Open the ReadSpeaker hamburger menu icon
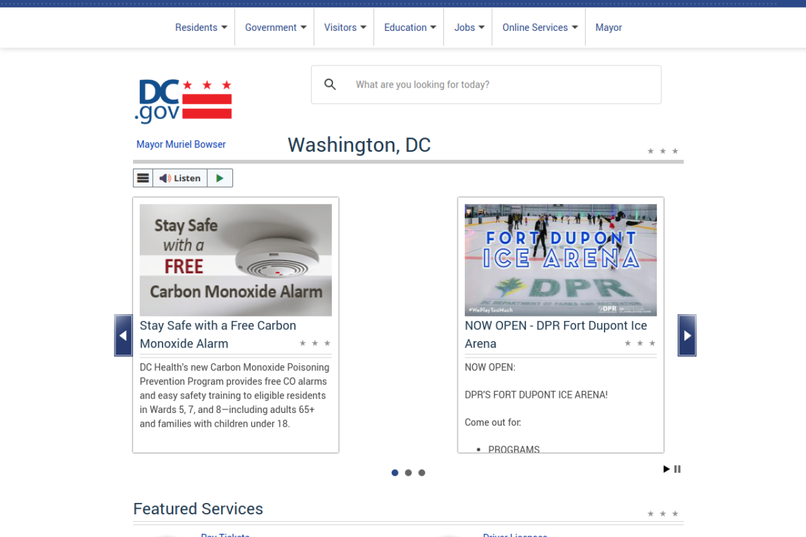 143,178
